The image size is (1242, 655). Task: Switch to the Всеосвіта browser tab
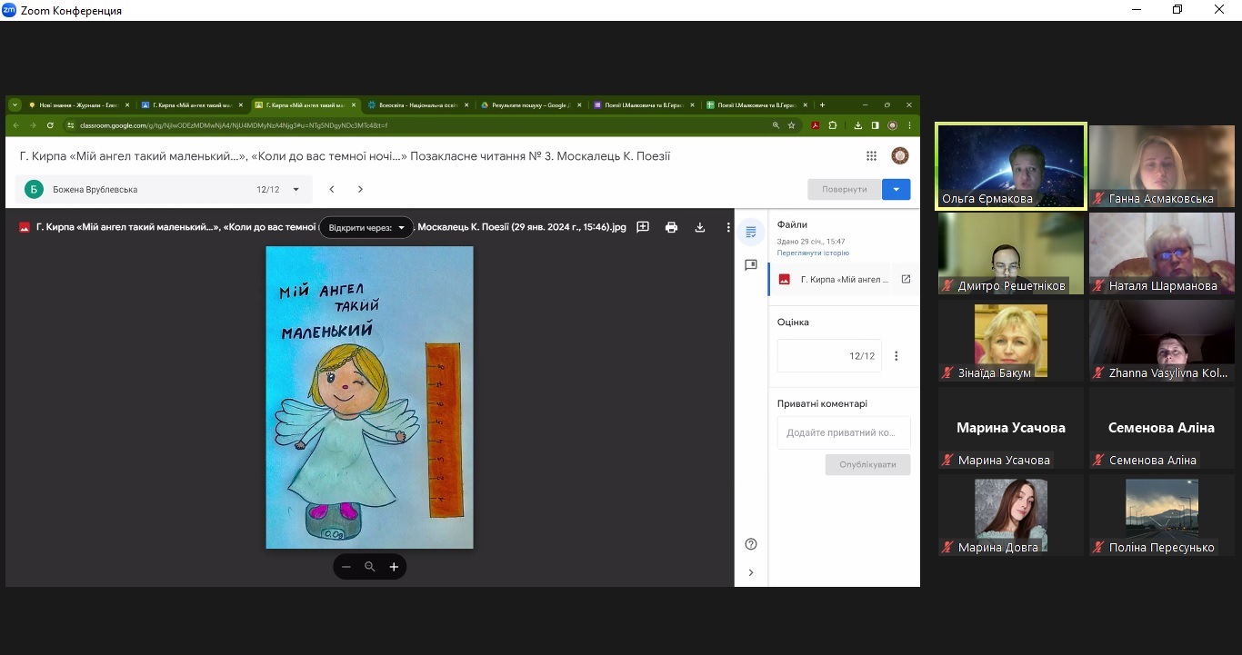(417, 104)
